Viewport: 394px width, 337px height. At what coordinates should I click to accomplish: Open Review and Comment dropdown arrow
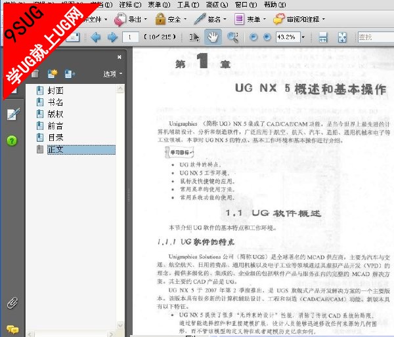pos(323,19)
